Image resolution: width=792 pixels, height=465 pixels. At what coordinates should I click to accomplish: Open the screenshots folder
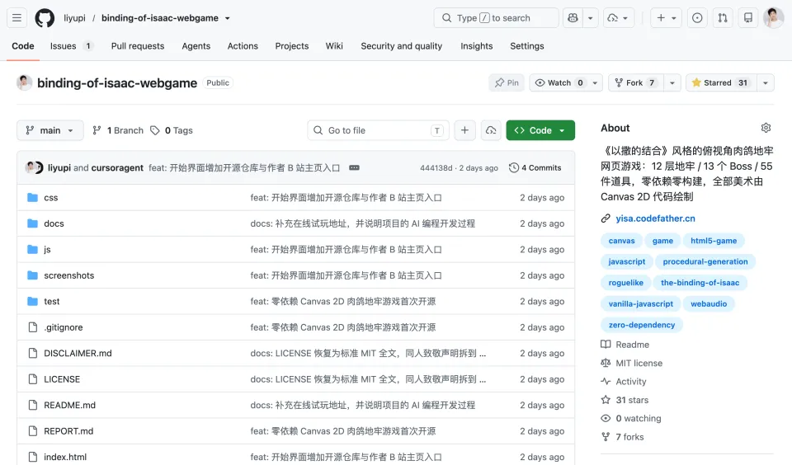pos(69,275)
